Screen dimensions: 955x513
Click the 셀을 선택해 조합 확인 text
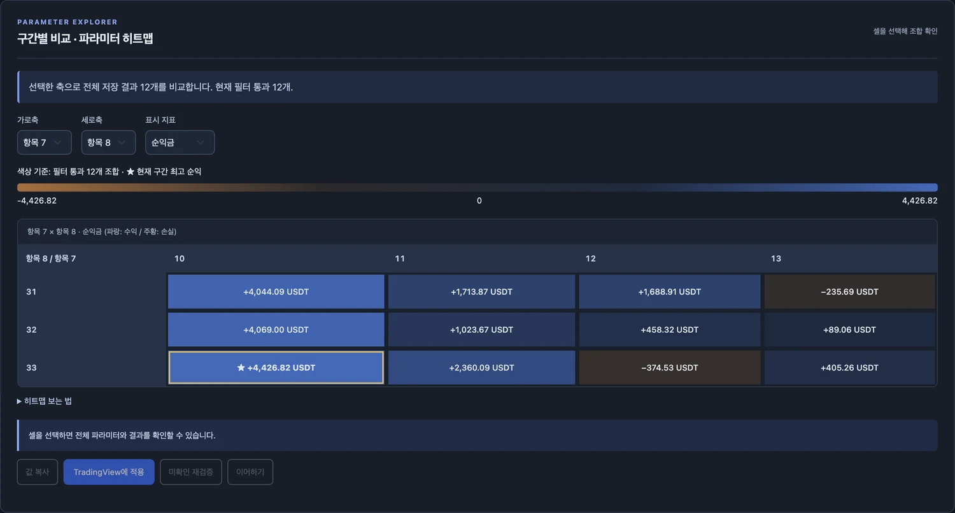[905, 31]
